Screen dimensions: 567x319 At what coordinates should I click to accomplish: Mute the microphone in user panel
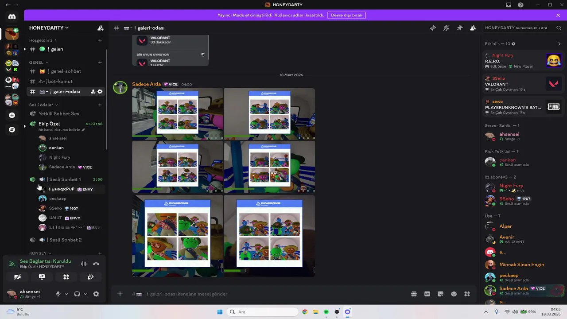point(58,294)
